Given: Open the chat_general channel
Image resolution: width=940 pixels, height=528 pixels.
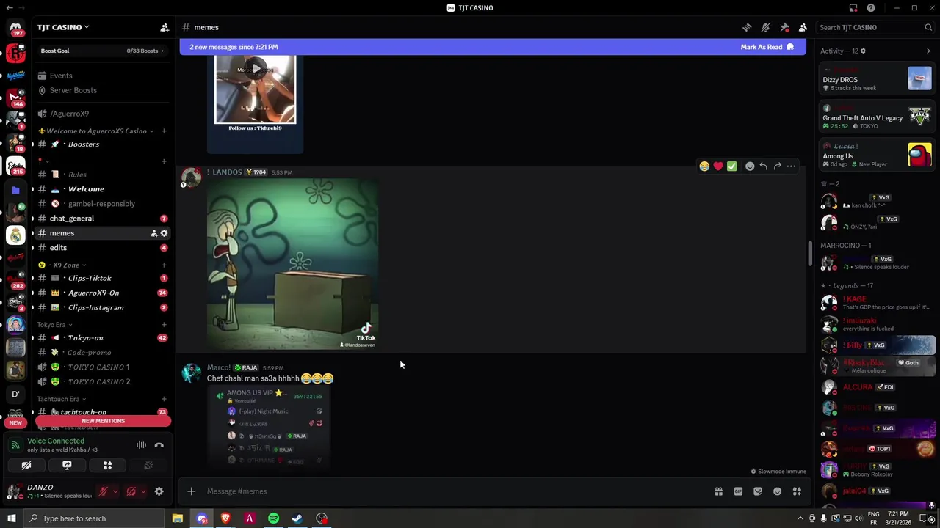Looking at the screenshot, I should coord(103,219).
